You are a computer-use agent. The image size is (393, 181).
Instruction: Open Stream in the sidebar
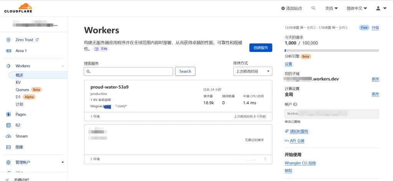click(21, 136)
